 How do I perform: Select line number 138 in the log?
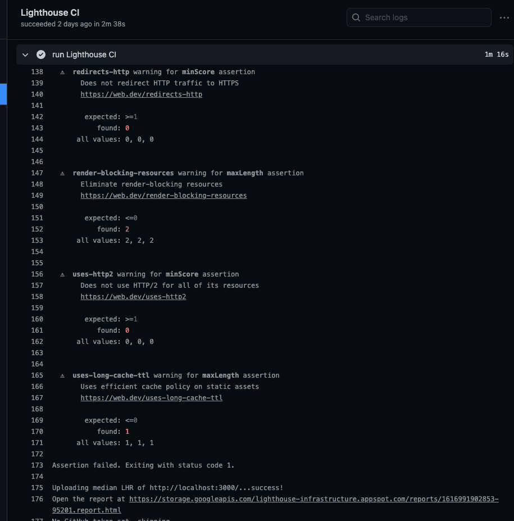pos(37,72)
